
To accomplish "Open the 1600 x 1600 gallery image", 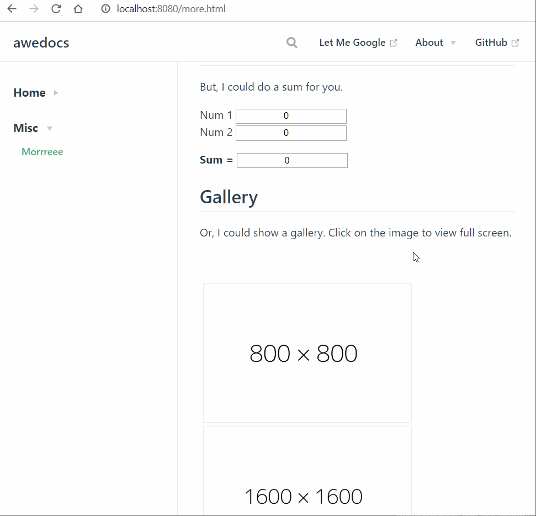I will click(x=307, y=475).
